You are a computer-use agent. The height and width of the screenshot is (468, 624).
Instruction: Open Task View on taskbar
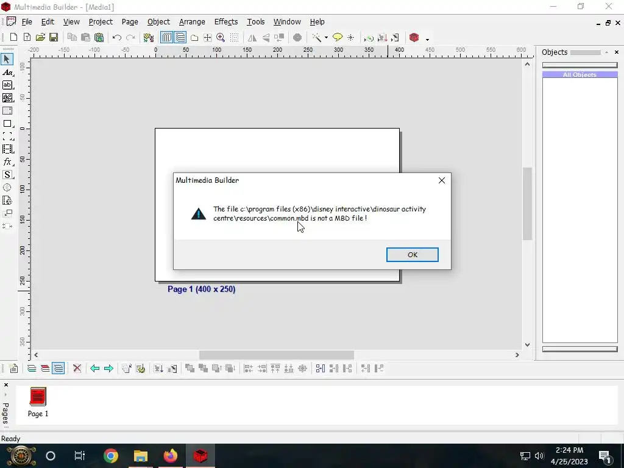coord(80,456)
